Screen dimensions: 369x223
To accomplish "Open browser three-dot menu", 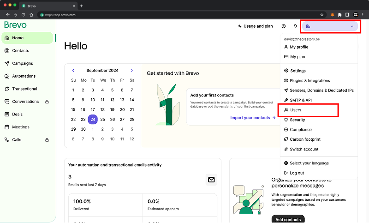I will pos(363,15).
